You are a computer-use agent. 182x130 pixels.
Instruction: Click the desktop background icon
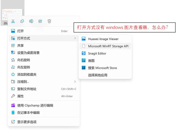point(13,53)
